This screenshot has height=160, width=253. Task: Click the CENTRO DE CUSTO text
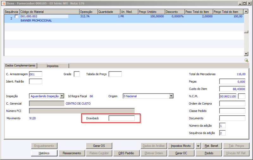78,104
